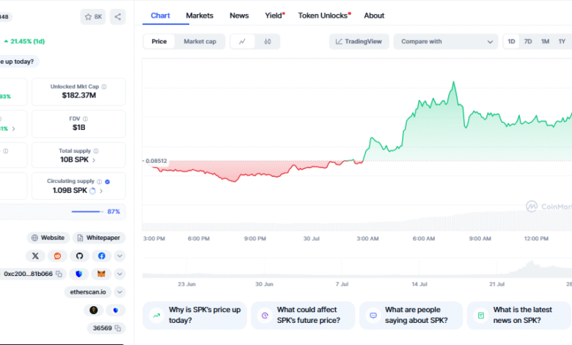Click the TradingView button

point(359,42)
